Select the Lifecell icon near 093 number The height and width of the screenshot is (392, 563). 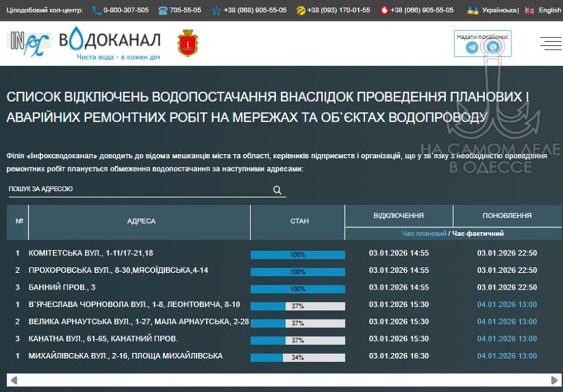tap(300, 10)
